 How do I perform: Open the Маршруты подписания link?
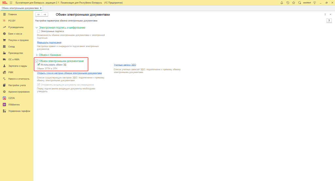49,42
